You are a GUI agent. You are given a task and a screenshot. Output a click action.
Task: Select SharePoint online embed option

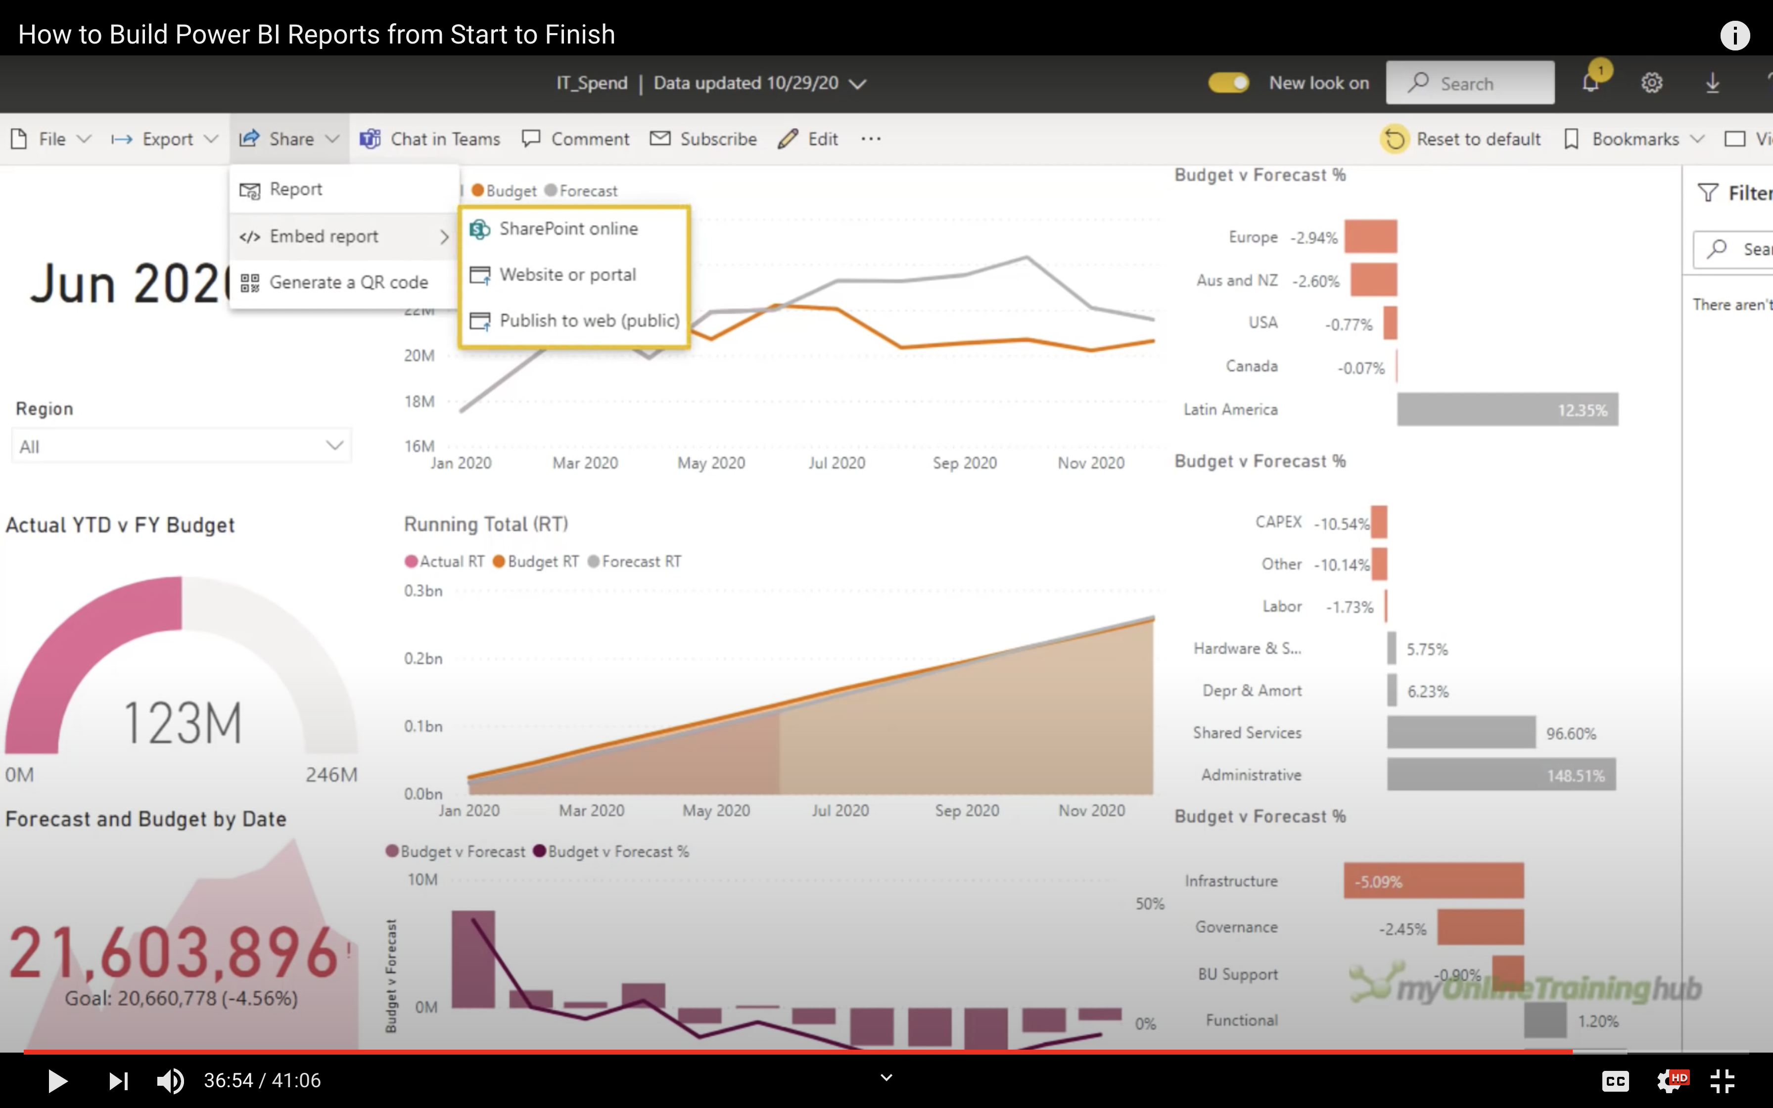click(x=568, y=229)
